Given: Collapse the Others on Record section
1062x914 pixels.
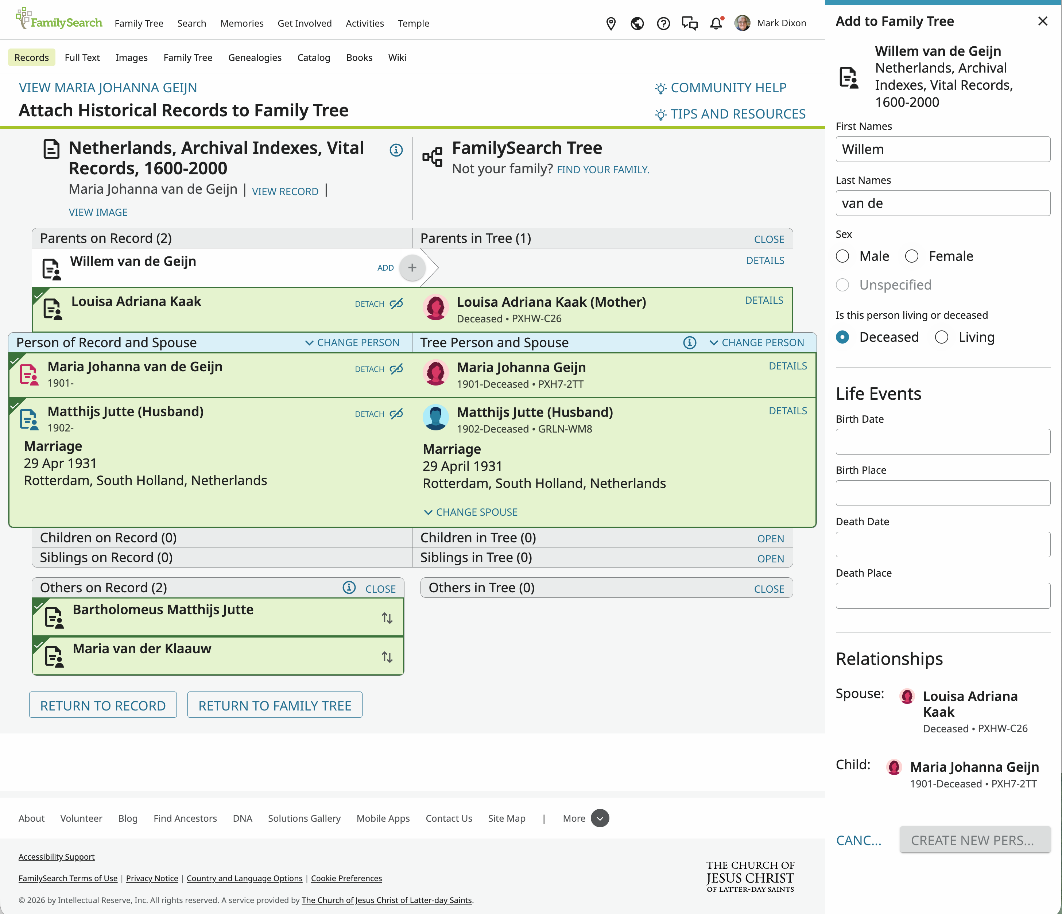Looking at the screenshot, I should [380, 589].
